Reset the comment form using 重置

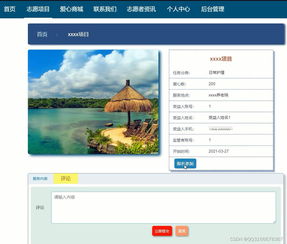(x=181, y=231)
